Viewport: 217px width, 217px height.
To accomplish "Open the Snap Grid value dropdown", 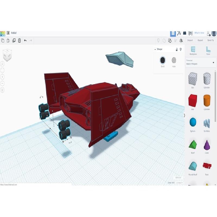I will (179, 183).
